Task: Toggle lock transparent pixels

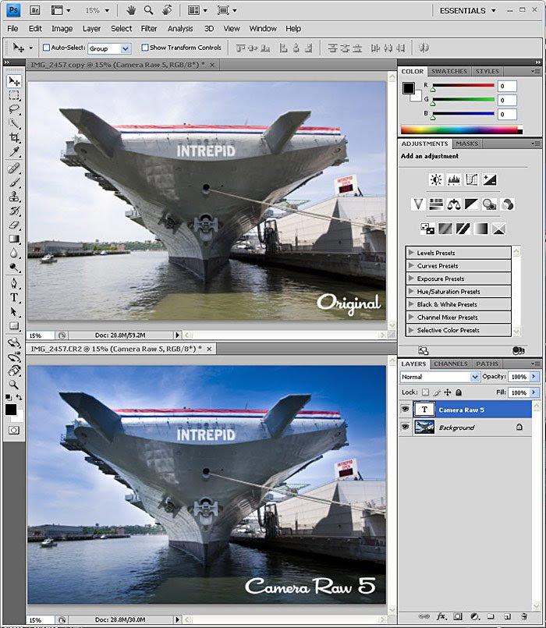Action: click(x=425, y=392)
